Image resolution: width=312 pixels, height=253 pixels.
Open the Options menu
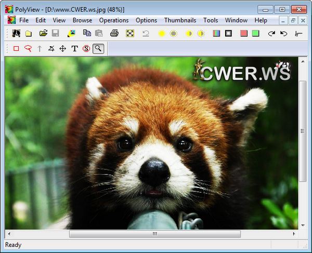coord(147,20)
